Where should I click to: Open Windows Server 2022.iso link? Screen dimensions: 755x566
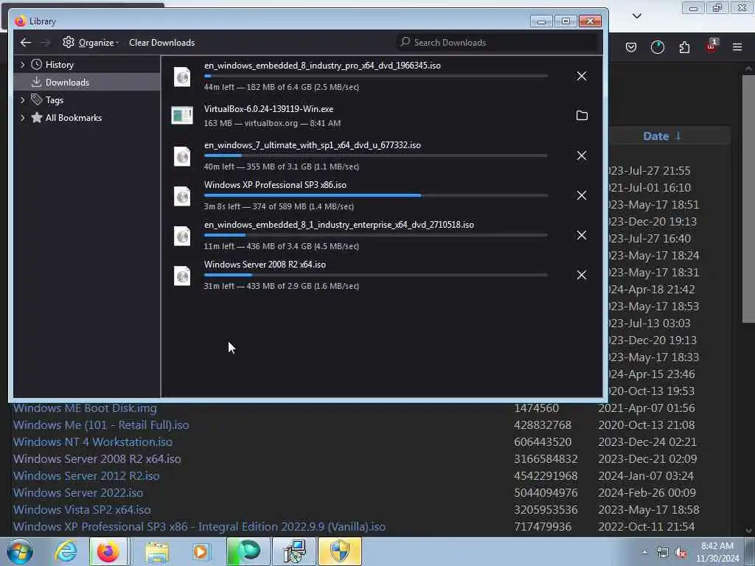coord(78,493)
